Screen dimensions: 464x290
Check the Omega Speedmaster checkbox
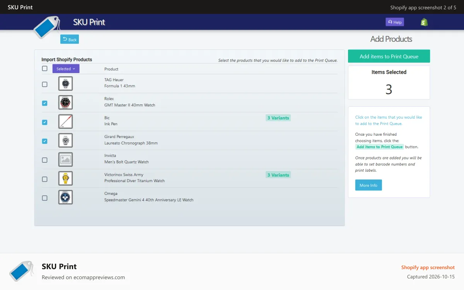tap(44, 198)
